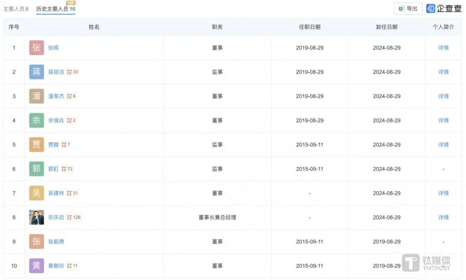Click the orange badge icon beside 吴建林
This screenshot has height=280, width=466.
click(x=69, y=193)
